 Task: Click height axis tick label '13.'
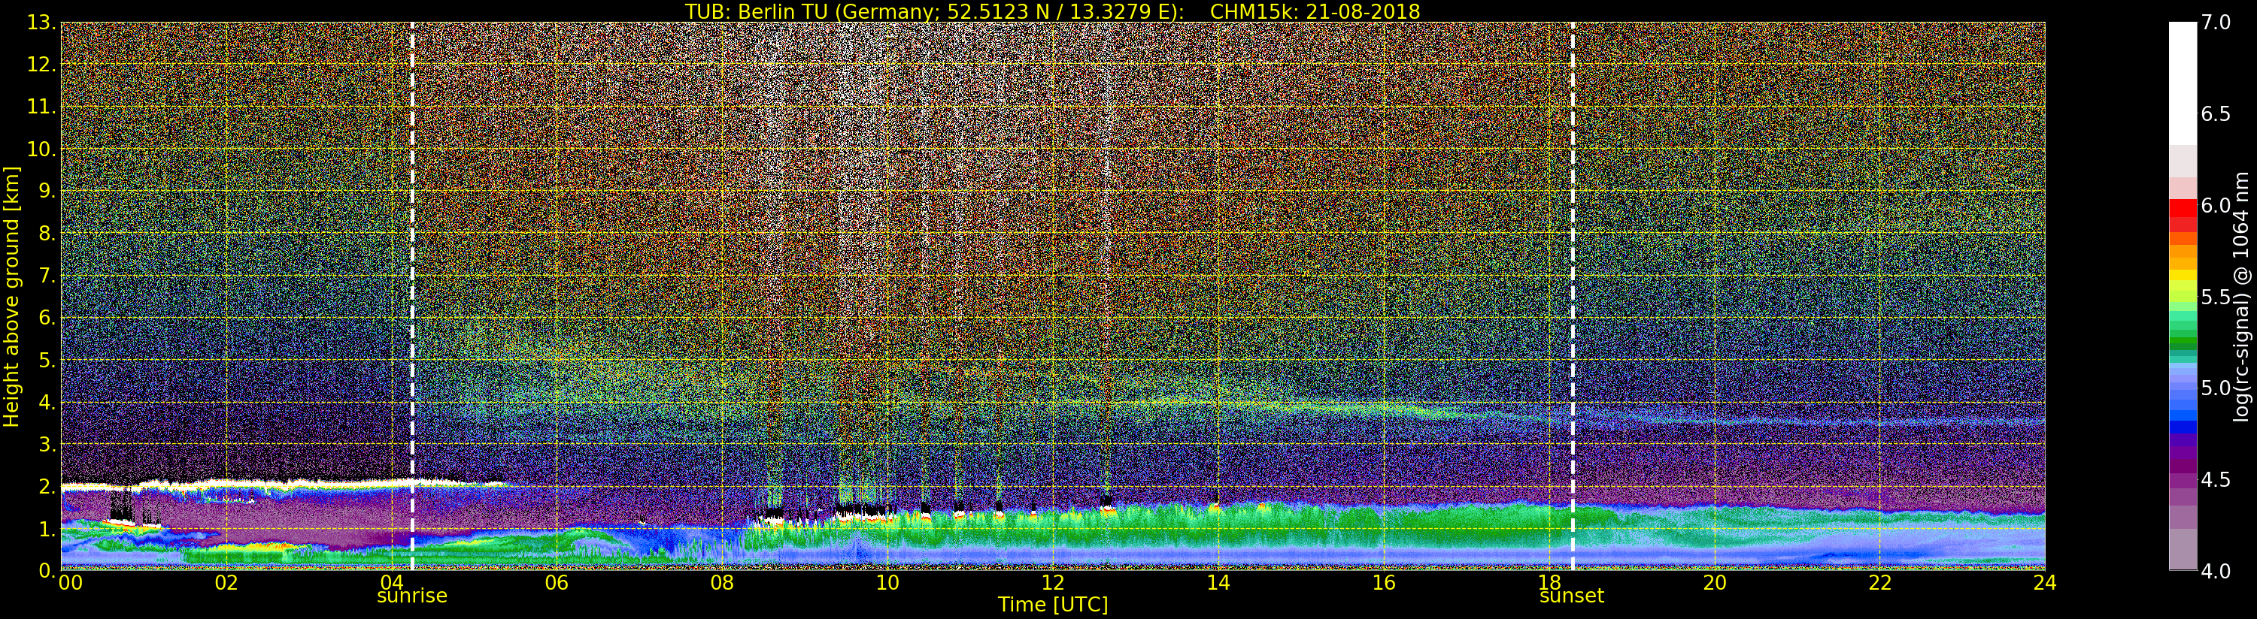pyautogui.click(x=42, y=23)
